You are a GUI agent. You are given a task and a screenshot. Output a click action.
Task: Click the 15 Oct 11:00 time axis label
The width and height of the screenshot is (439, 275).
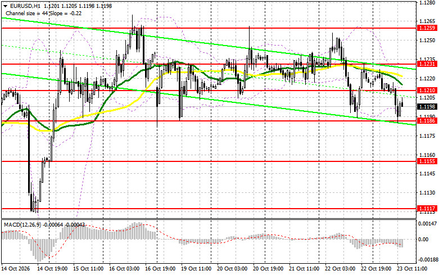tap(88, 269)
